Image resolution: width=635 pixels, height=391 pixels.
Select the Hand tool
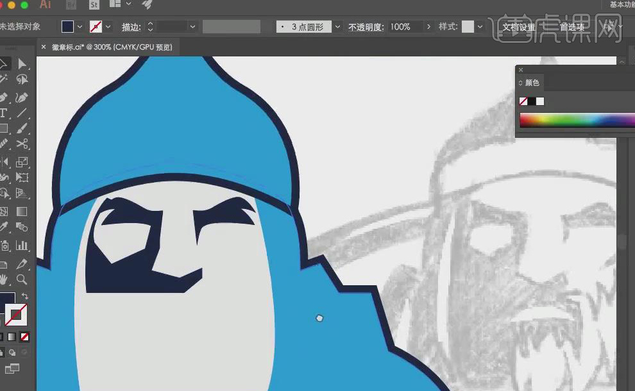click(x=4, y=279)
